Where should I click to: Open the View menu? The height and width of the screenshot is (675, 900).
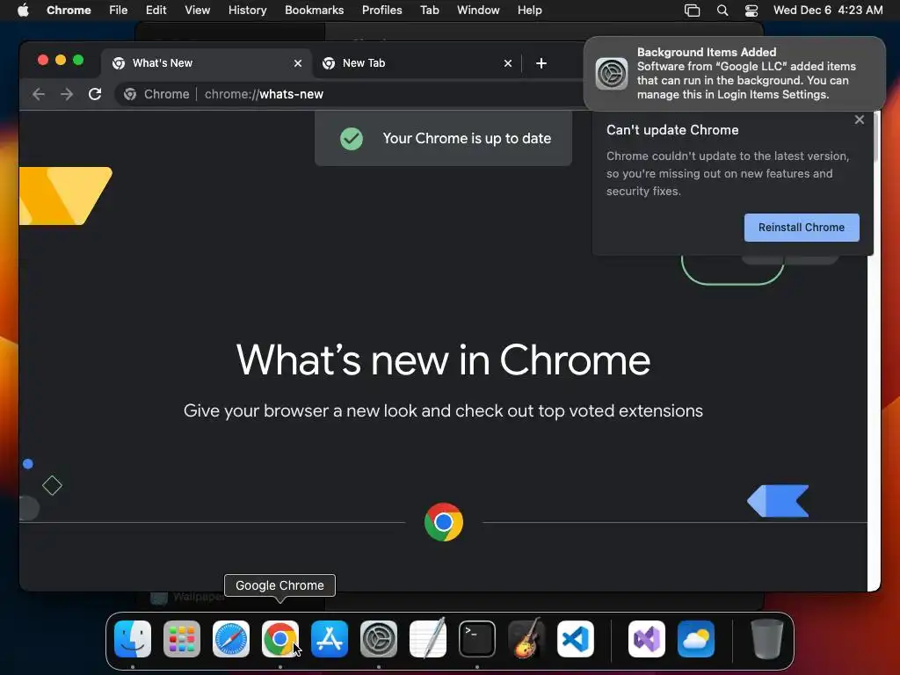pyautogui.click(x=198, y=11)
